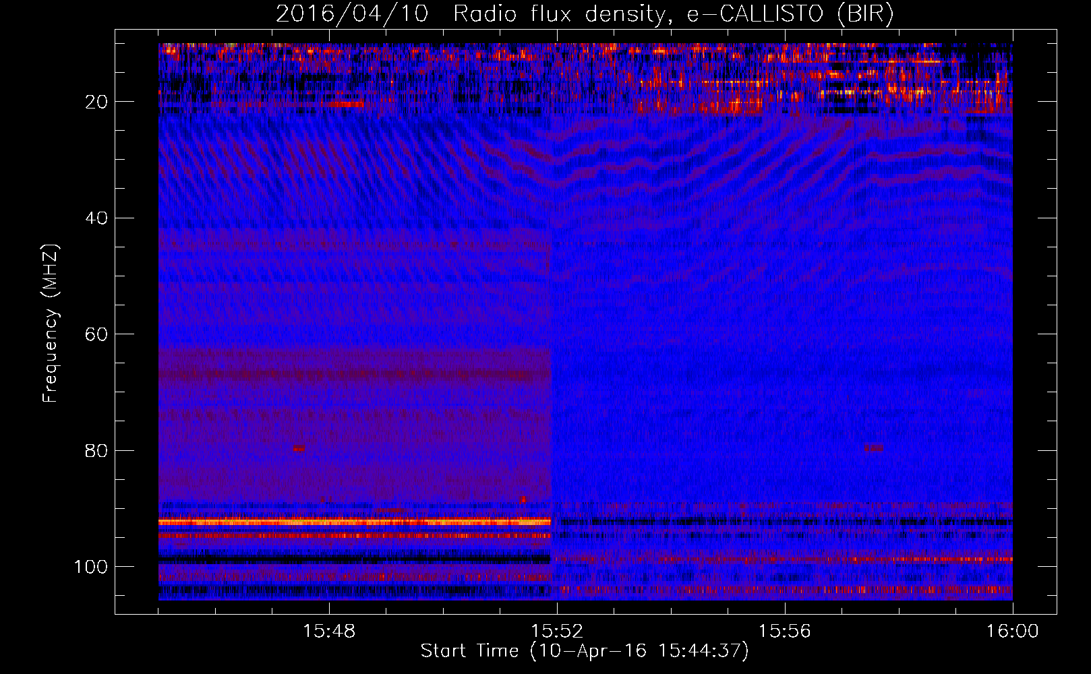The height and width of the screenshot is (674, 1091).
Task: Click the 40 frequency tick label
Action: coord(96,218)
